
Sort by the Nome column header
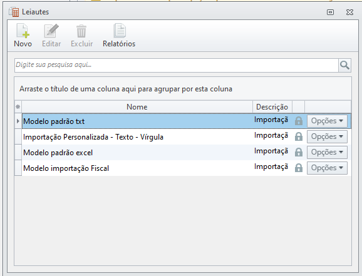click(x=137, y=107)
